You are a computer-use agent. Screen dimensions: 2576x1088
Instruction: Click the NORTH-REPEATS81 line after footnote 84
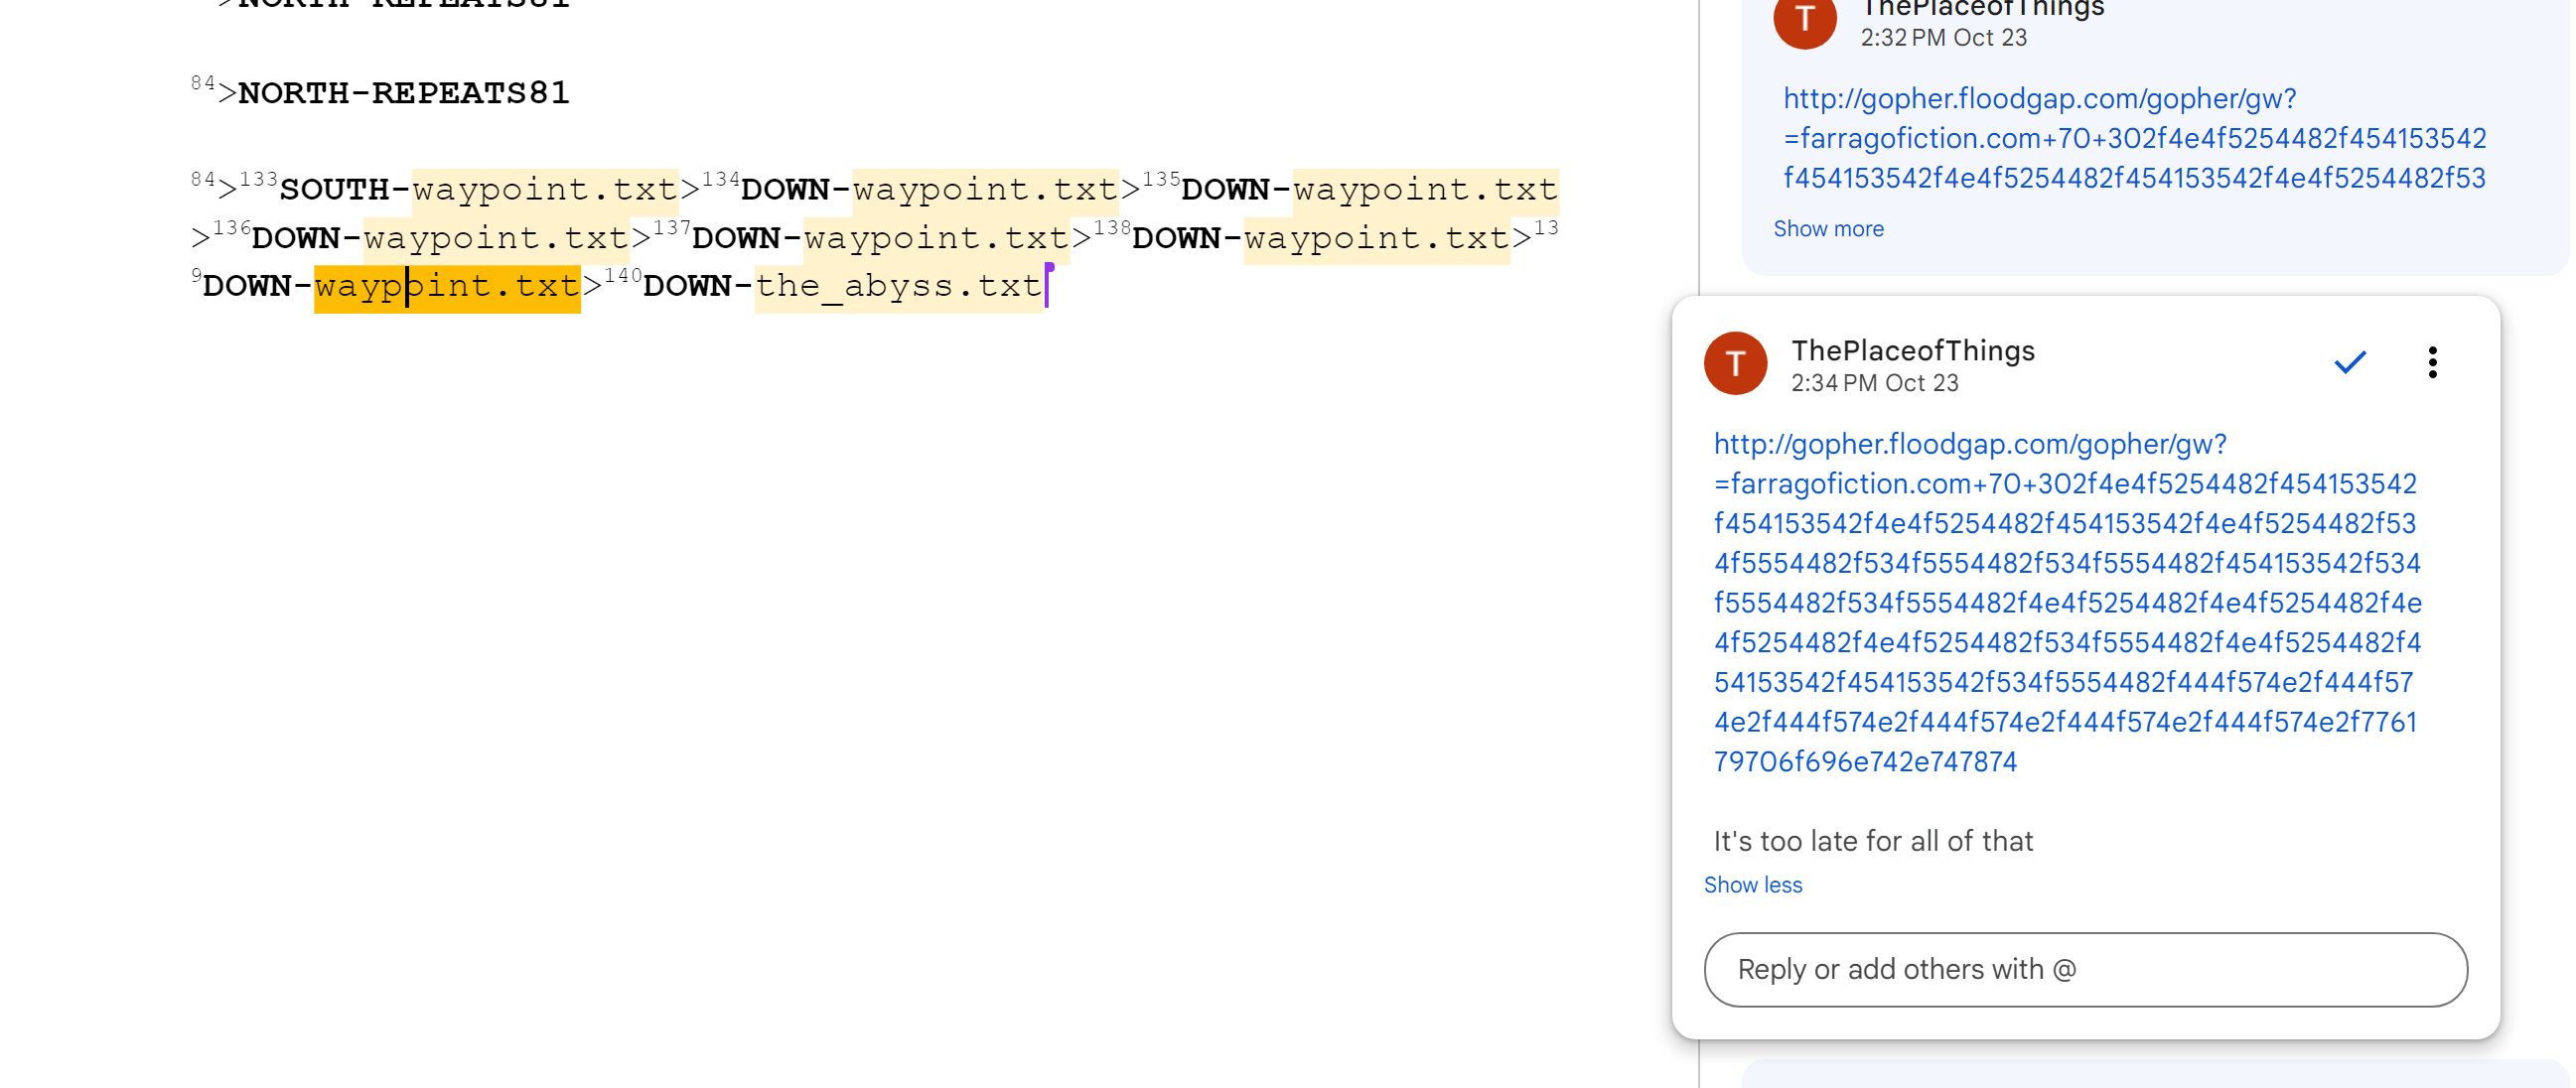(403, 94)
